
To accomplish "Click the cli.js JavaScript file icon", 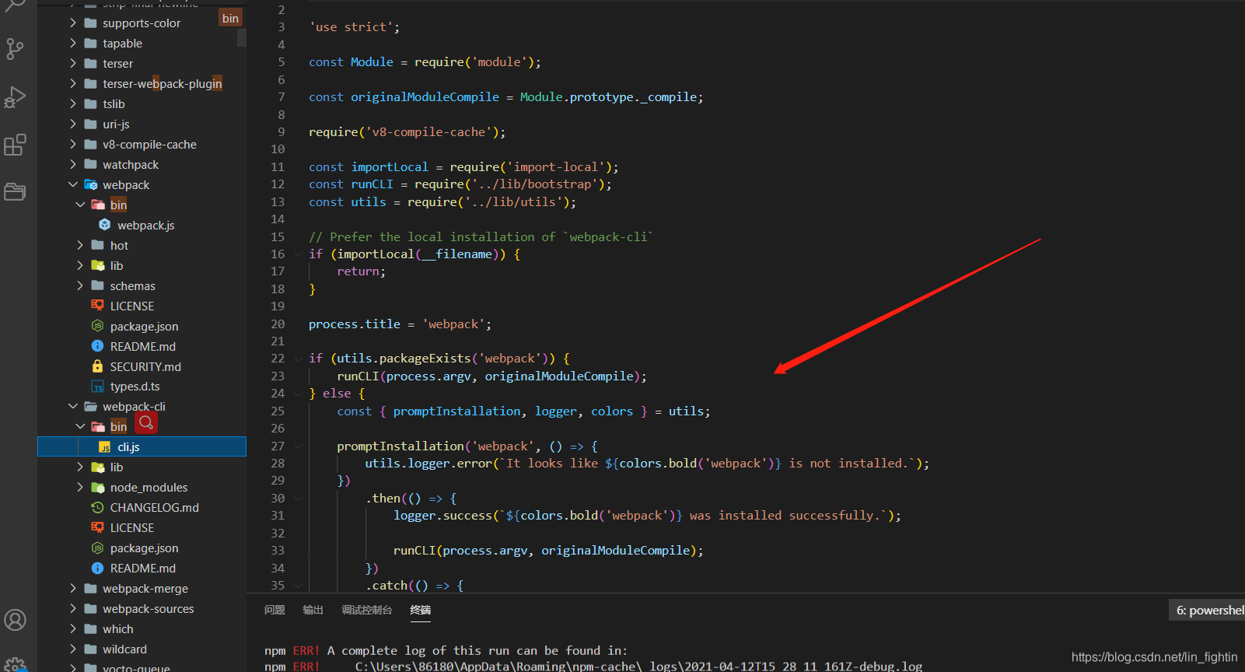I will (x=105, y=447).
